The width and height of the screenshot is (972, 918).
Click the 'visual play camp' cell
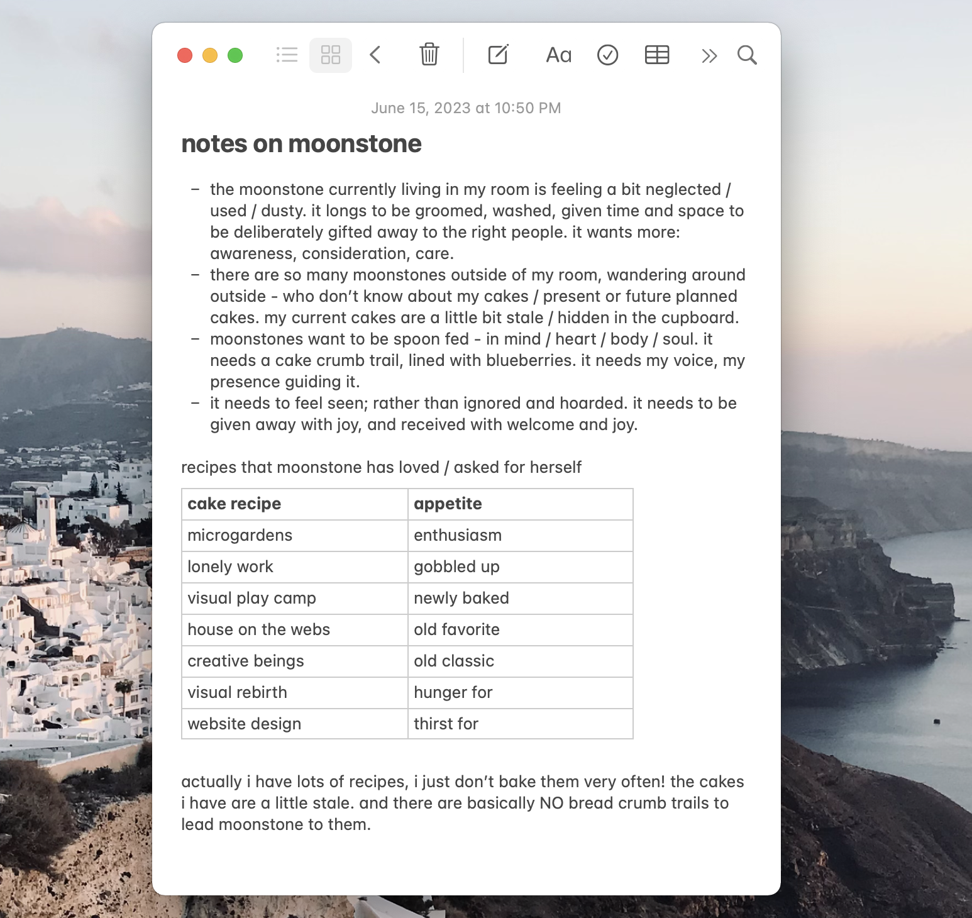coord(295,599)
